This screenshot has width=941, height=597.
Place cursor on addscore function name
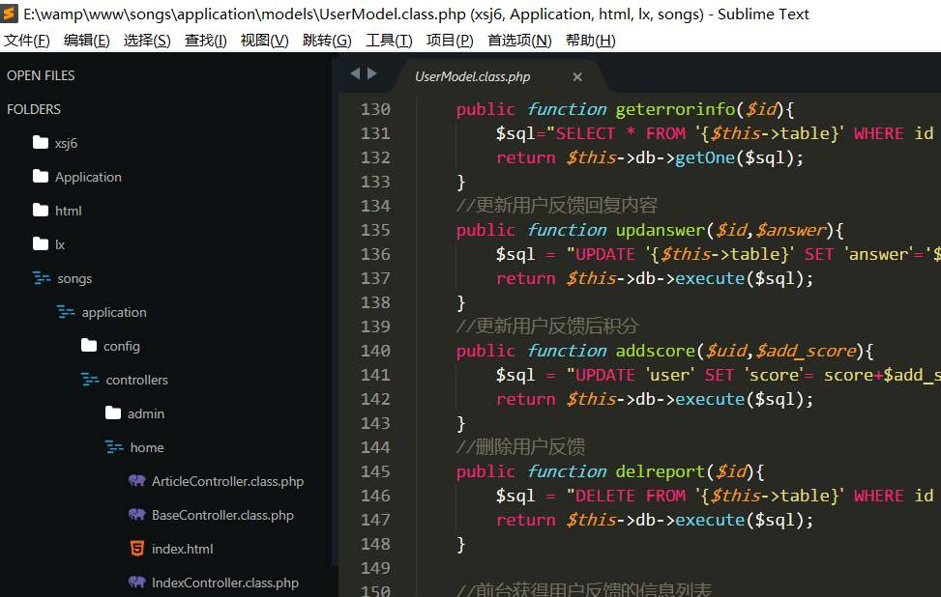[656, 351]
